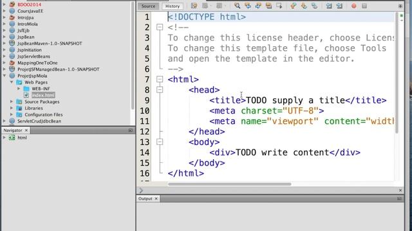Viewport: 412px width, 231px height.
Task: Go to Next Bookmark icon
Action: coord(304,6)
